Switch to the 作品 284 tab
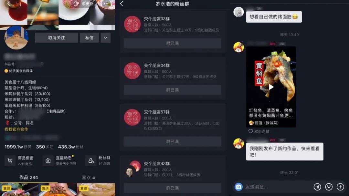 click(28, 177)
